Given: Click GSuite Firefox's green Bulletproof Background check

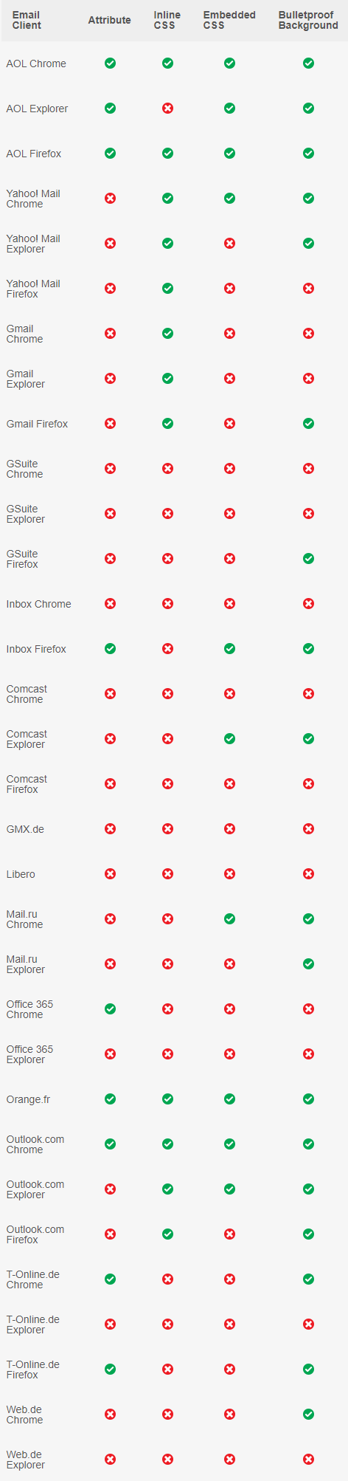Looking at the screenshot, I should (308, 559).
